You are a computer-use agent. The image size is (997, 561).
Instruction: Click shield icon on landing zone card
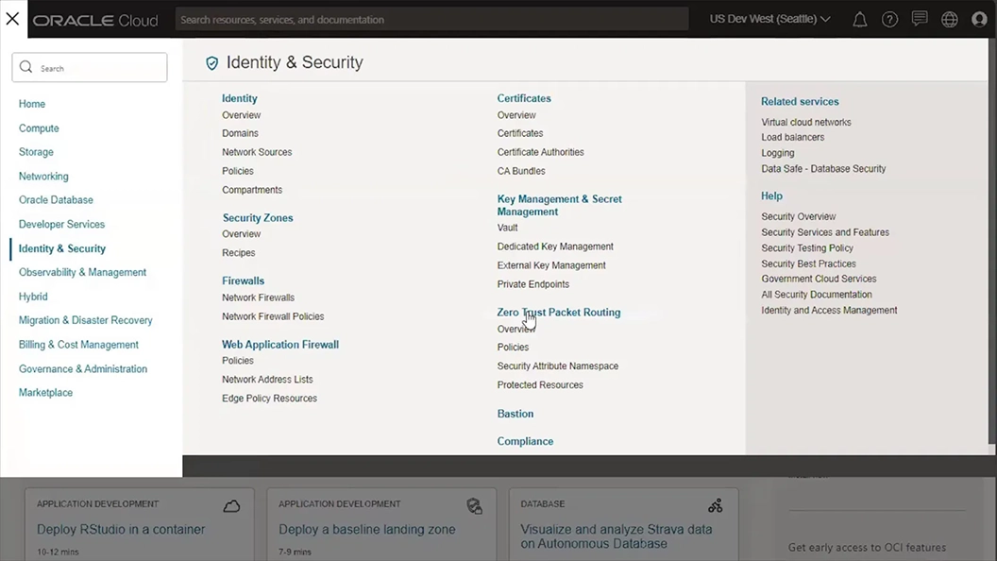pyautogui.click(x=474, y=506)
